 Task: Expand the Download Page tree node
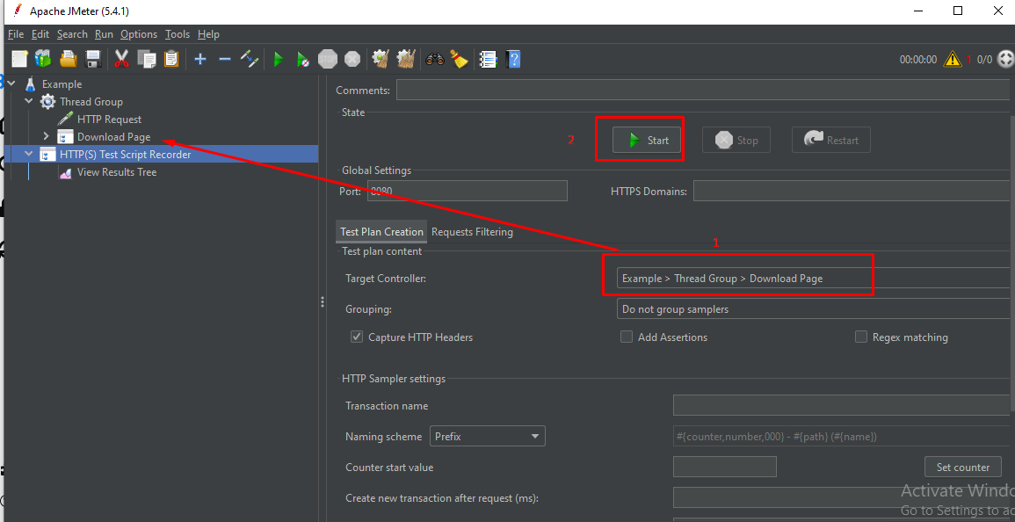tap(46, 137)
